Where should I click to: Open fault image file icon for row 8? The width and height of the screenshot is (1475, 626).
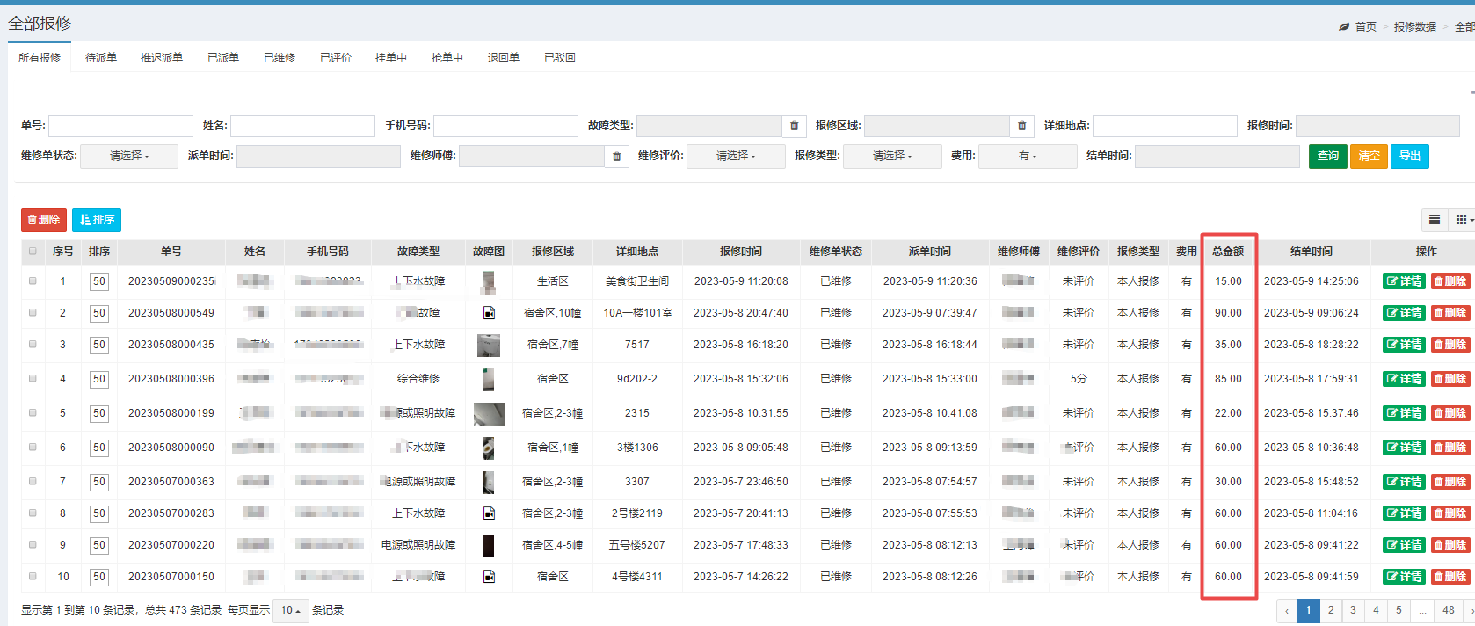pos(489,513)
